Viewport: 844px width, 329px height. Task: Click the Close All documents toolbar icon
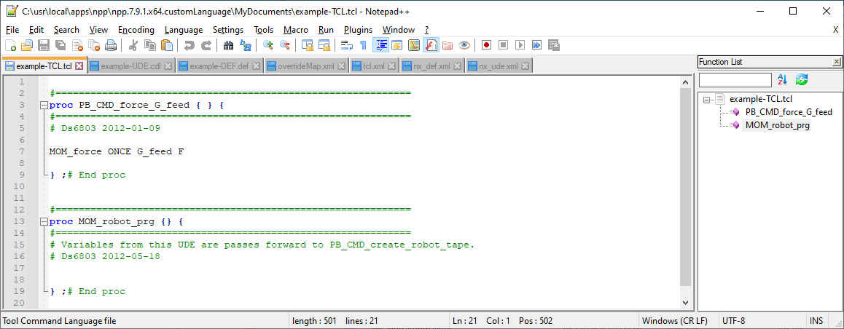pos(94,45)
